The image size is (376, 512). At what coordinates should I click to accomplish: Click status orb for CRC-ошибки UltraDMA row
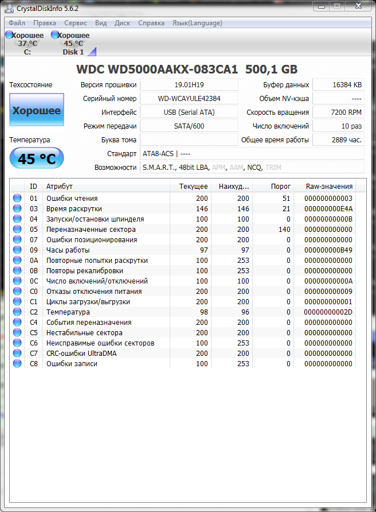tap(17, 354)
